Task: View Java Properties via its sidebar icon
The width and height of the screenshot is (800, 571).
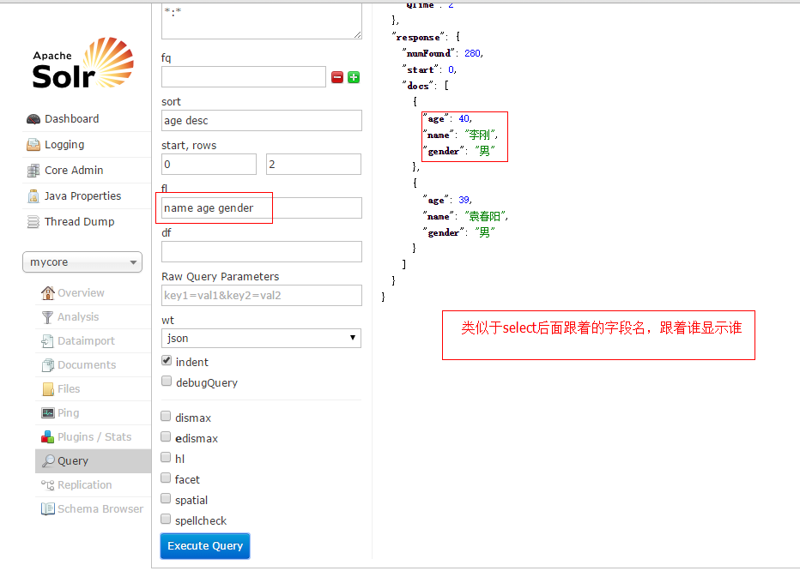Action: coord(33,195)
